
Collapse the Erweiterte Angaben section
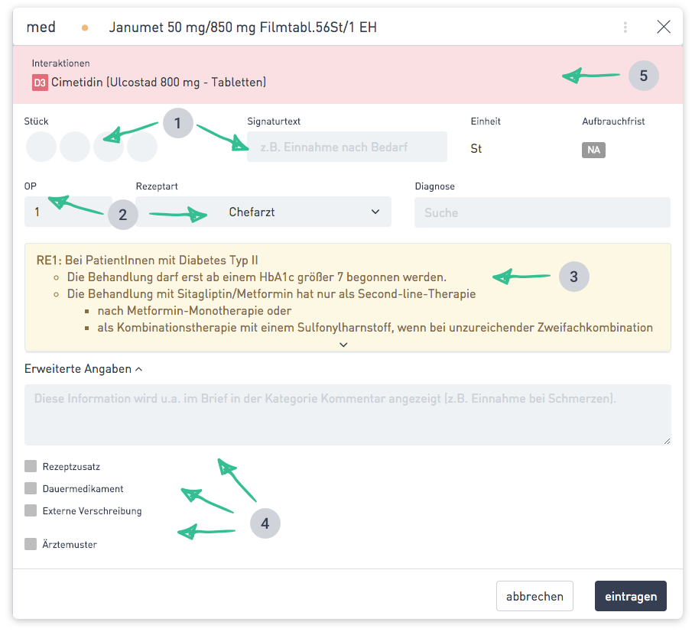(x=83, y=368)
